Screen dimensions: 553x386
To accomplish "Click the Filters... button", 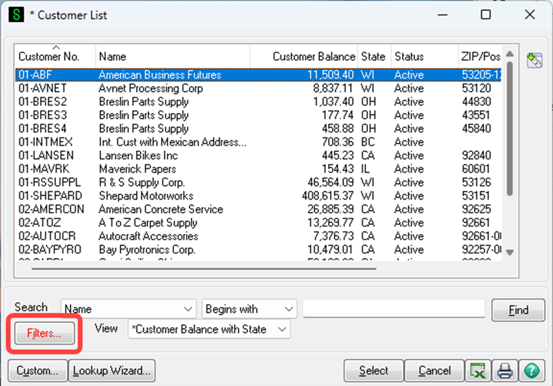I will (44, 333).
